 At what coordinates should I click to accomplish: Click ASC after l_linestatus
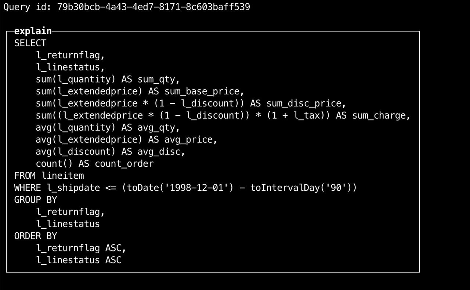[x=113, y=260]
